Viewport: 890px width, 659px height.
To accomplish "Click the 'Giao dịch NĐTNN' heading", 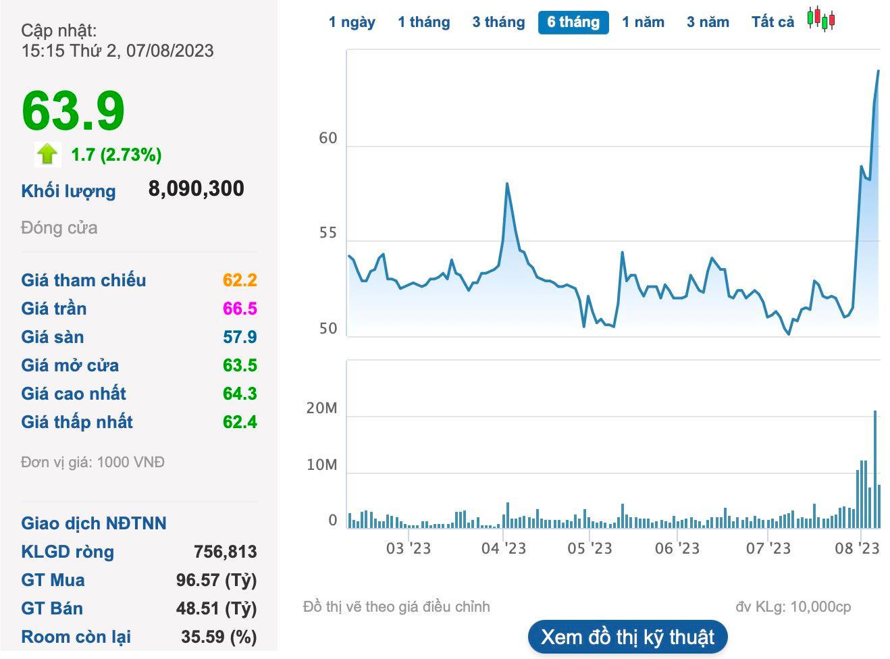I will pyautogui.click(x=94, y=523).
